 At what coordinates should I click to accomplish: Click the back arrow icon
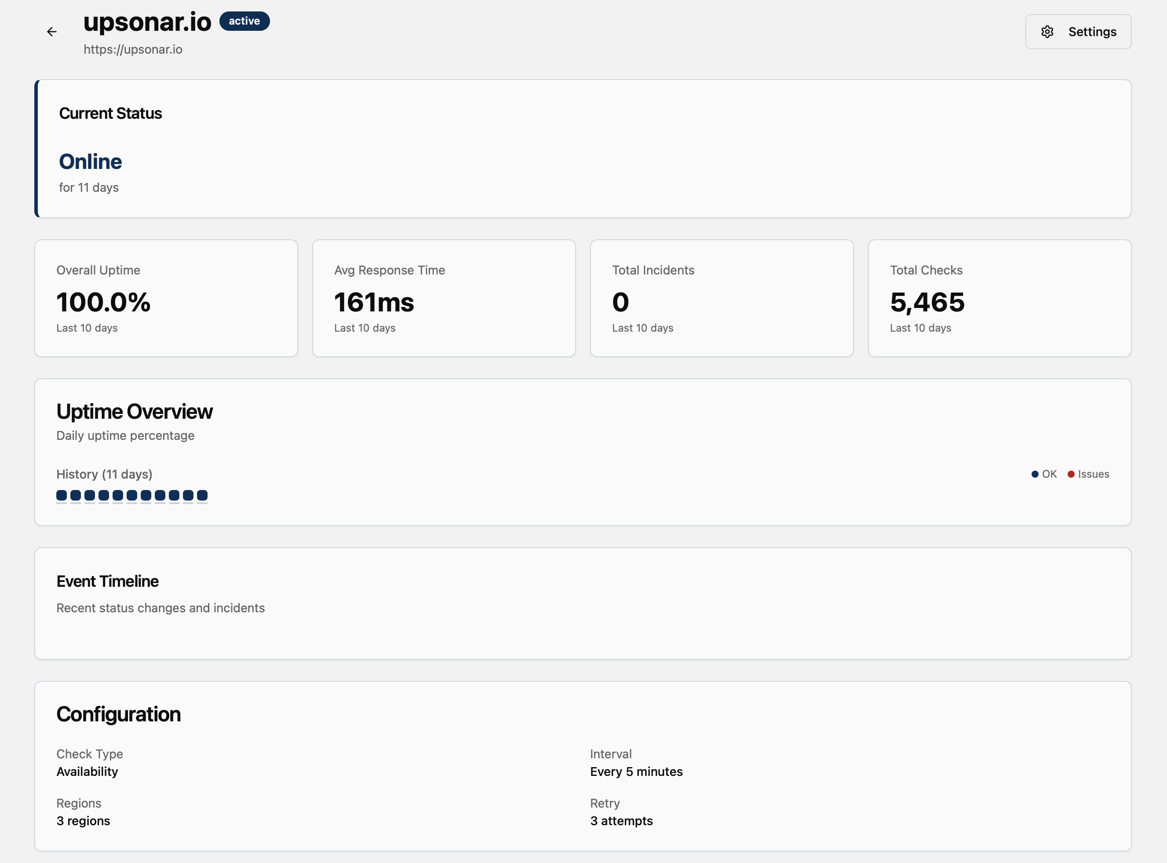52,32
